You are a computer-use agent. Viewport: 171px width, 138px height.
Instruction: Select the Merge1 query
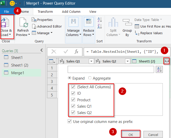pyautogui.click(x=21, y=73)
